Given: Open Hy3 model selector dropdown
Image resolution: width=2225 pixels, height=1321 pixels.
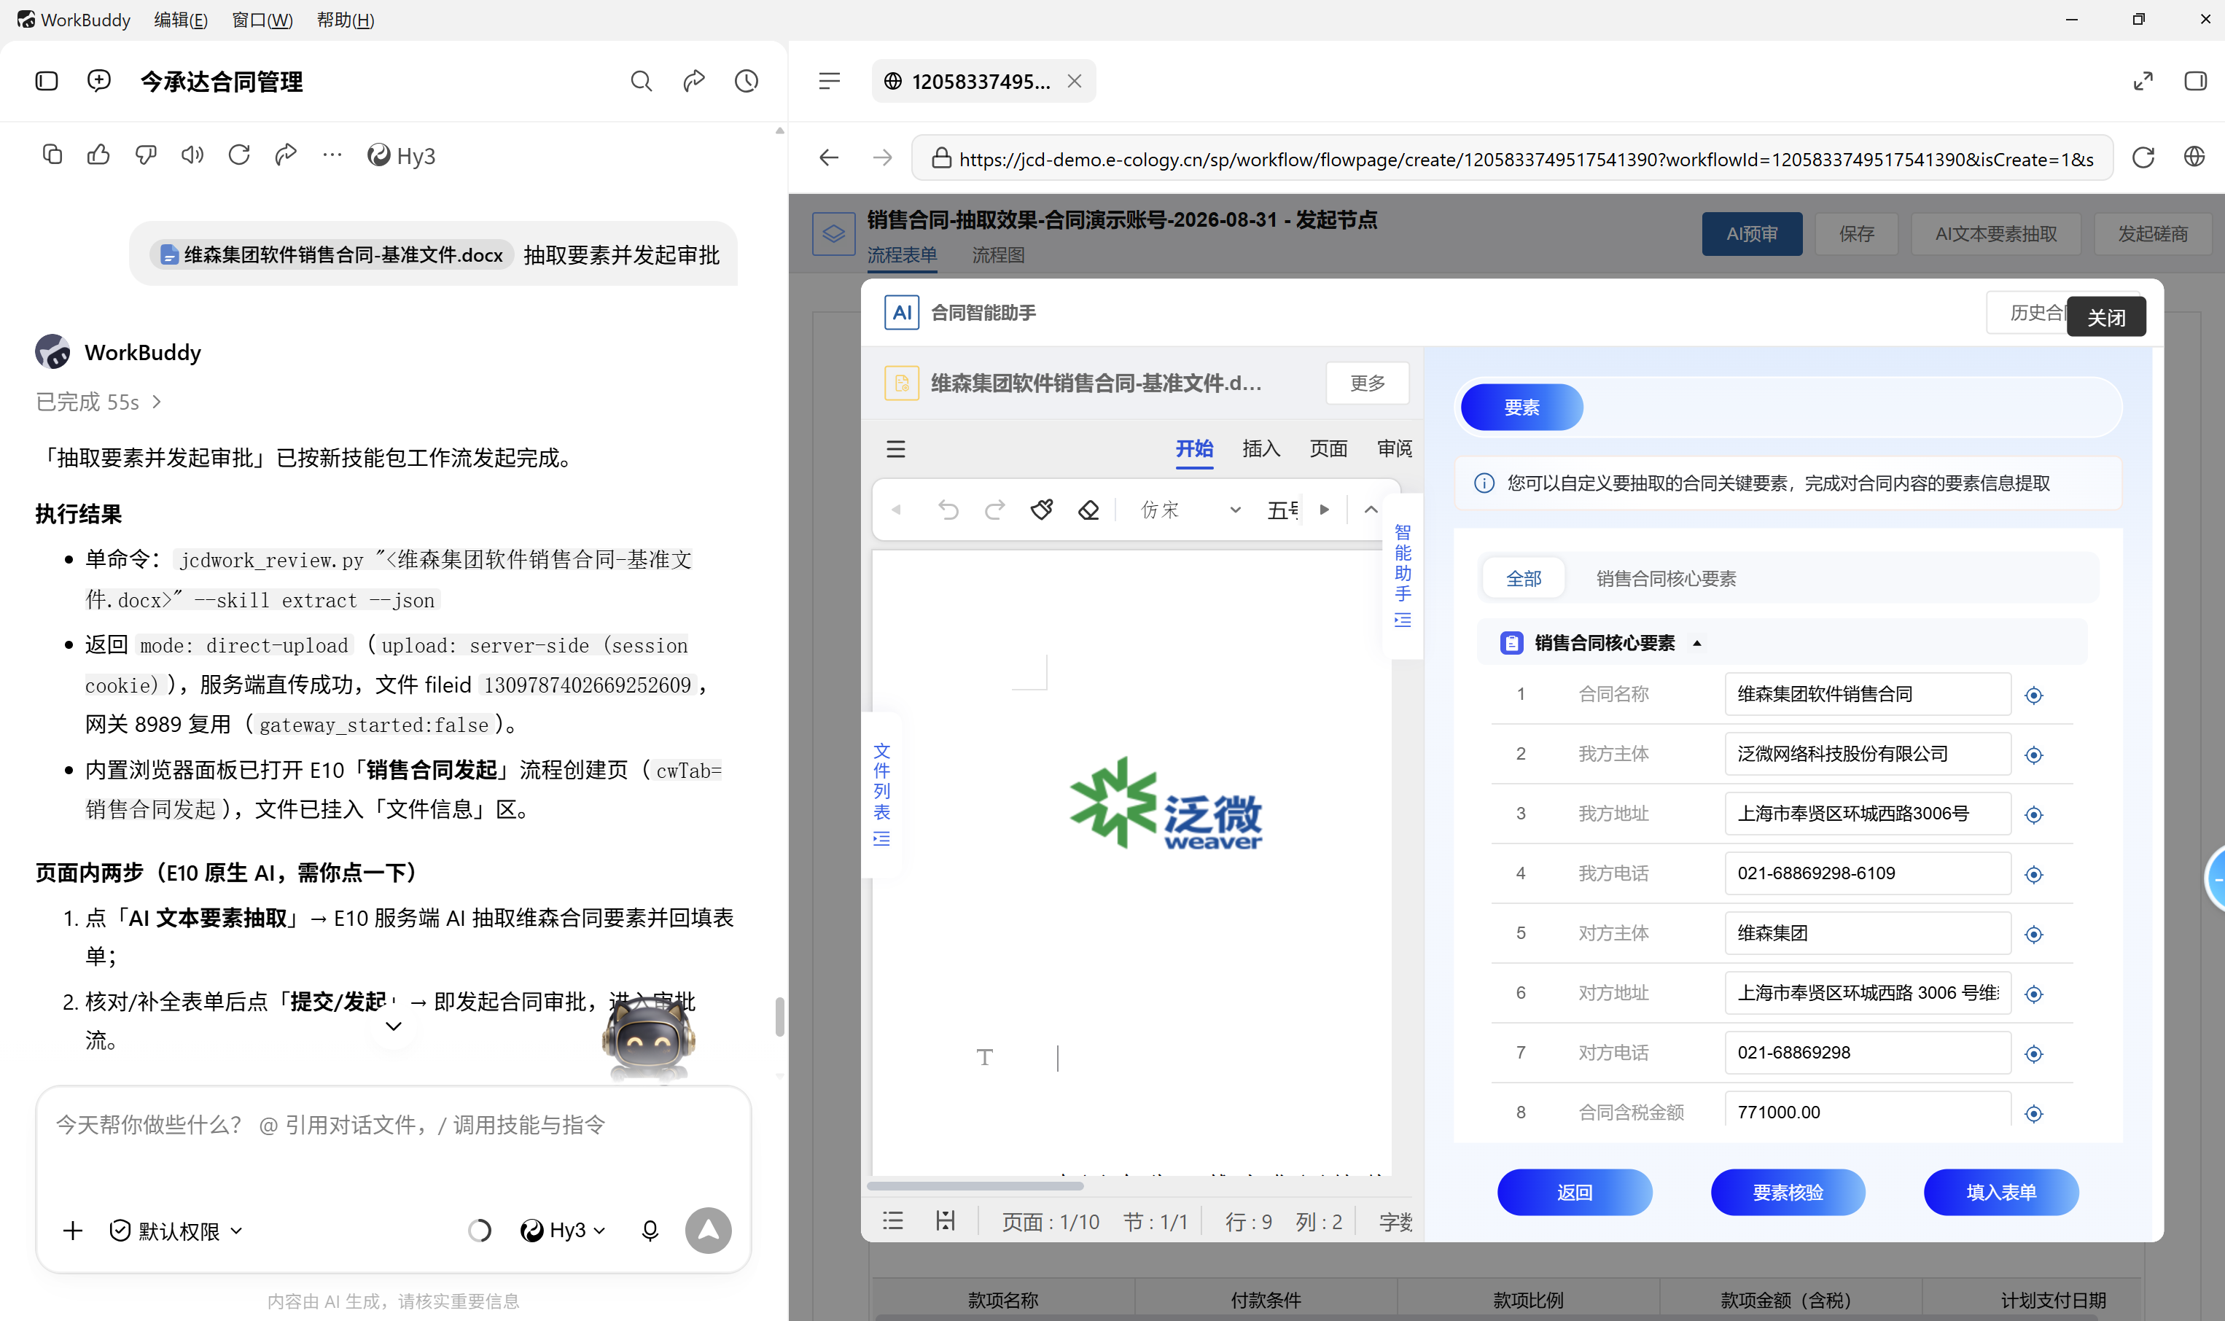Looking at the screenshot, I should [564, 1230].
